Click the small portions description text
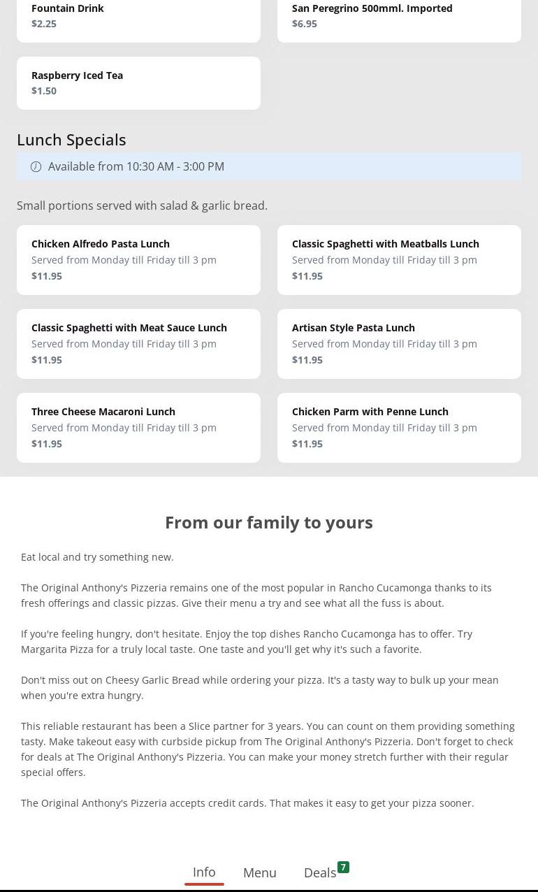The image size is (538, 892). coord(142,206)
